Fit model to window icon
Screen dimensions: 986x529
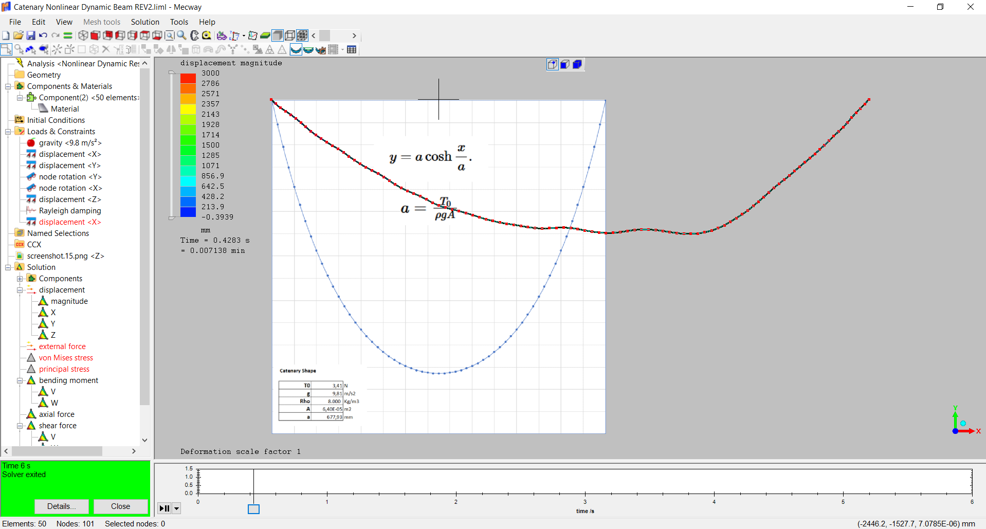coord(169,35)
